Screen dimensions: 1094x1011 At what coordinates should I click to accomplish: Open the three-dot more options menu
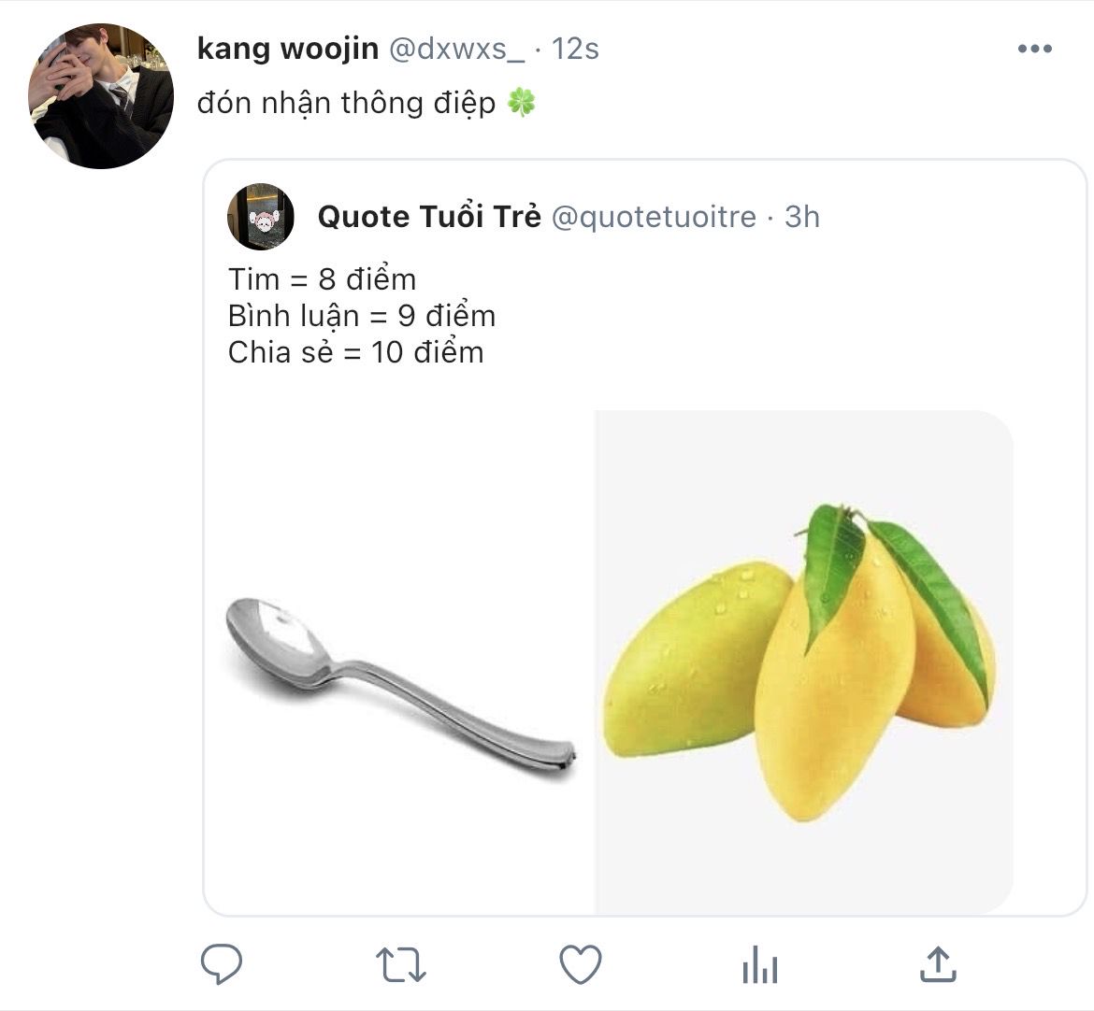tap(1034, 50)
